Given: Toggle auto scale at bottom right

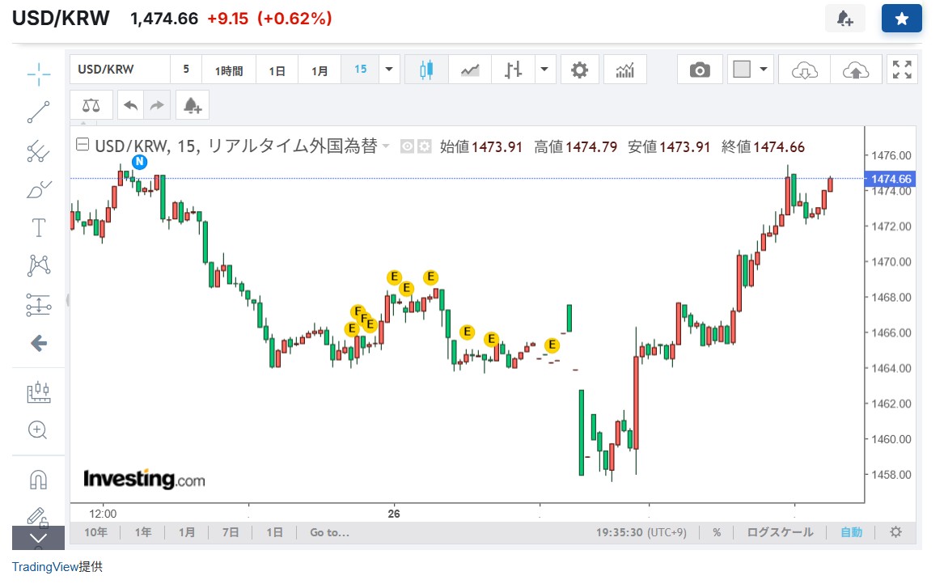Looking at the screenshot, I should pyautogui.click(x=851, y=532).
